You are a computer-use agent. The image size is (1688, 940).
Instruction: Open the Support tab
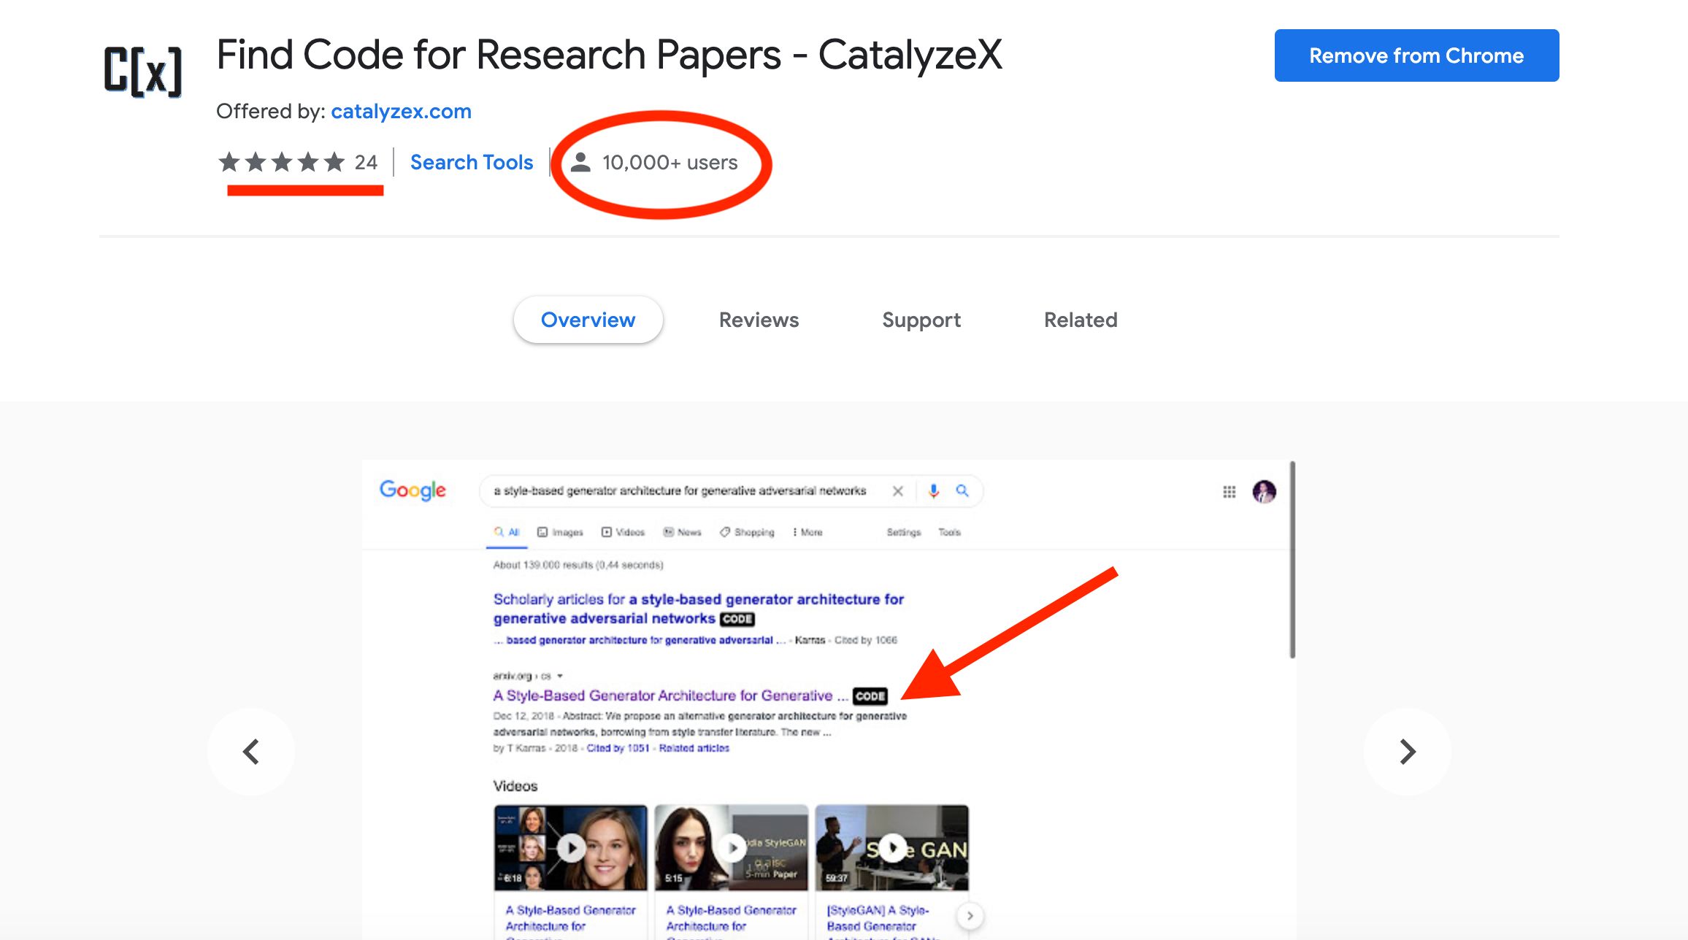921,320
